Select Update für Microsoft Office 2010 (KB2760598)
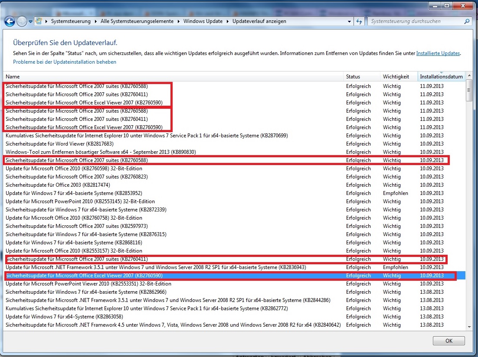Image resolution: width=478 pixels, height=357 pixels. coord(234,169)
